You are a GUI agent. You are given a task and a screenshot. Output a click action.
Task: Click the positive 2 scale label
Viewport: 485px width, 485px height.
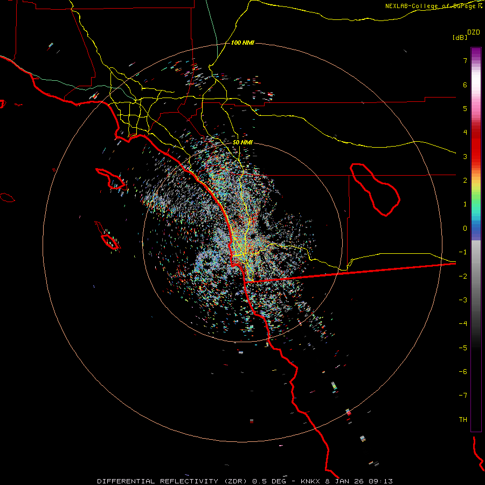[465, 181]
